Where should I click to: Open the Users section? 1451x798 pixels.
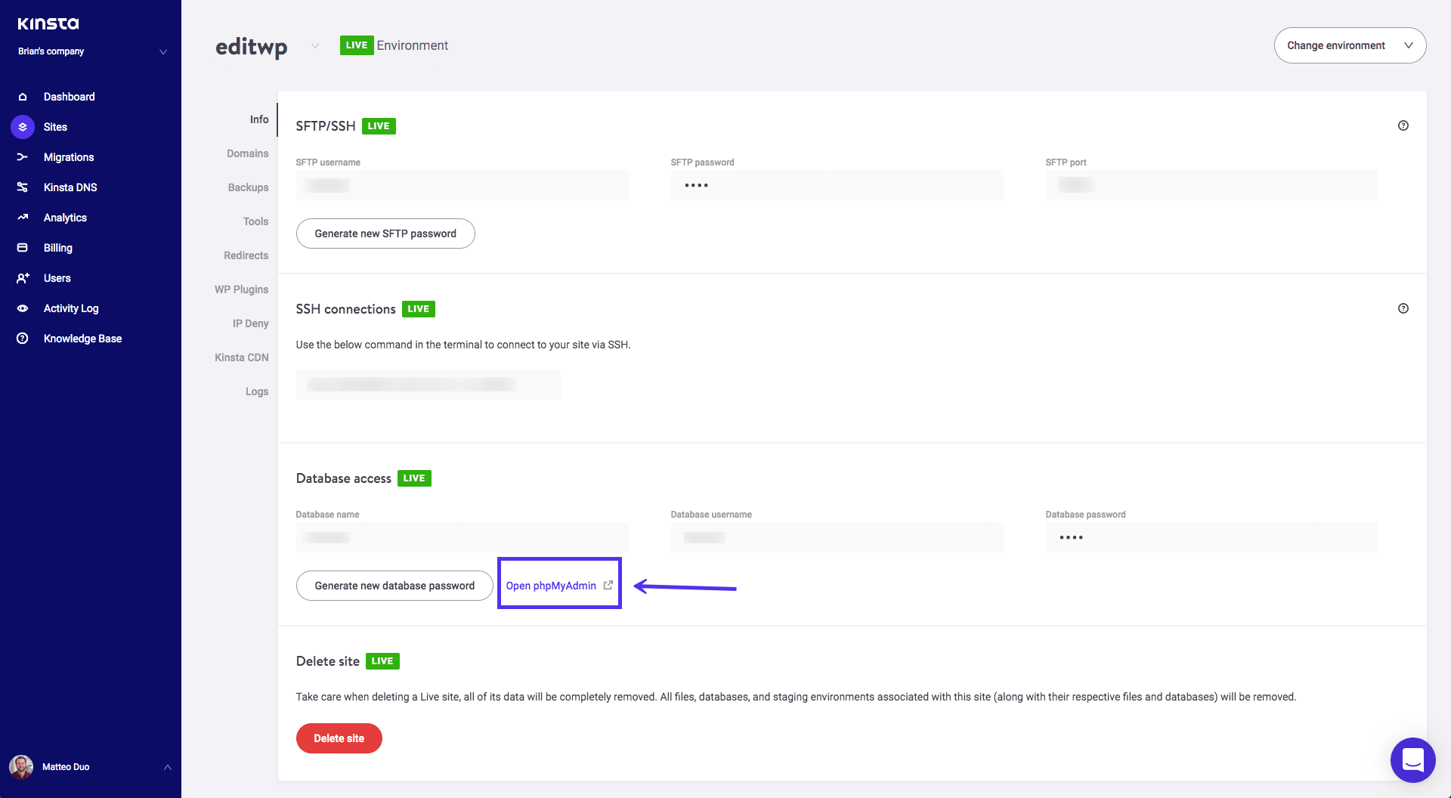pyautogui.click(x=57, y=277)
